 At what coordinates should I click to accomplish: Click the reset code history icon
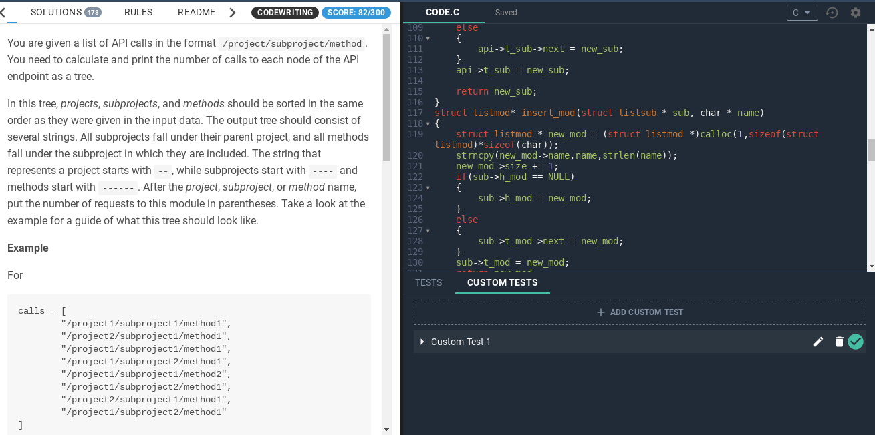[832, 13]
